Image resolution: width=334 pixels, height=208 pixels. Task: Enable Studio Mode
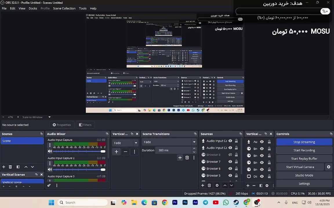304,175
